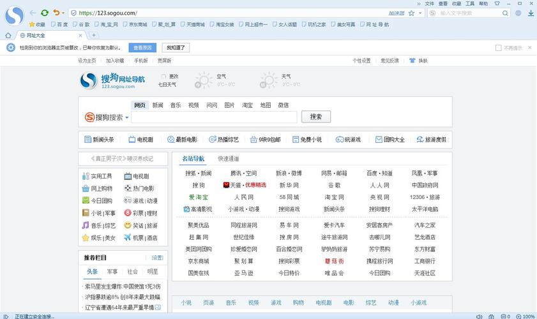Switch to 军事 news tab
Viewport: 537px width, 319px height.
click(x=112, y=271)
